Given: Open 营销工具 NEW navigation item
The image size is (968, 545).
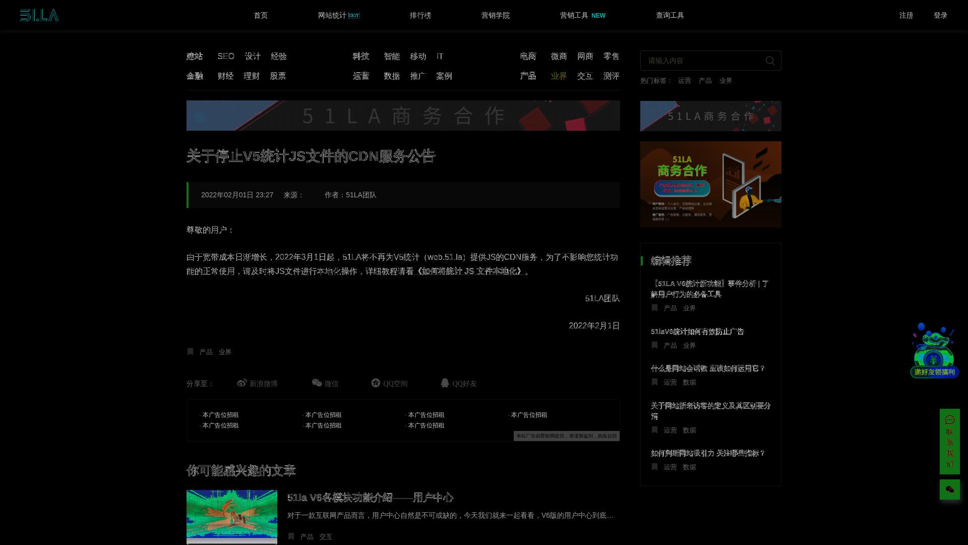Looking at the screenshot, I should (582, 15).
